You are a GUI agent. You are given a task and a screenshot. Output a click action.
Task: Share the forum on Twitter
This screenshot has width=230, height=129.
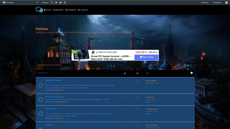[x=56, y=3]
